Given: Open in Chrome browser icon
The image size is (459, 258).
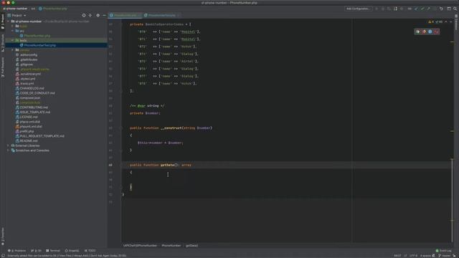Looking at the screenshot, I should 417,32.
